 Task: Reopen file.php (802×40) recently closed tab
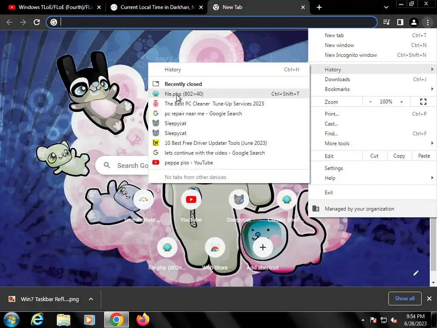click(x=229, y=94)
